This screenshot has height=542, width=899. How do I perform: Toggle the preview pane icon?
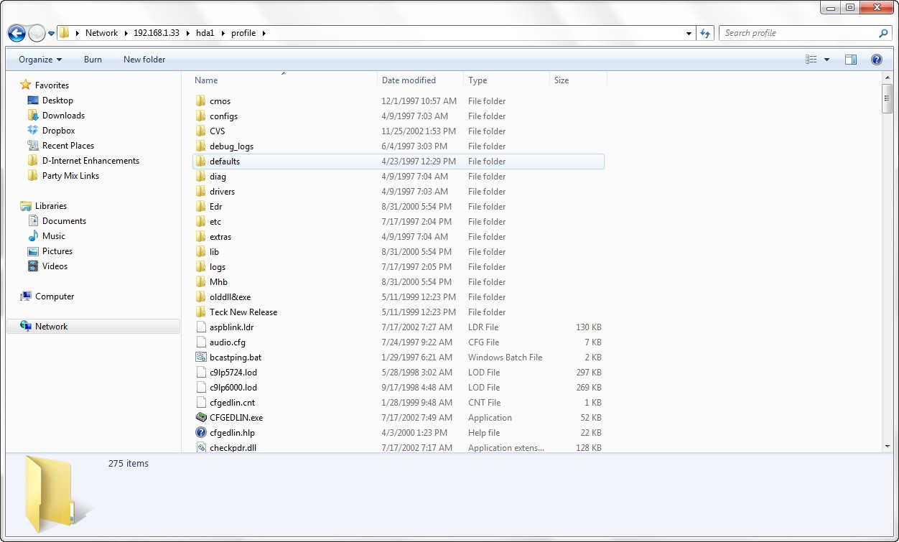(x=851, y=60)
